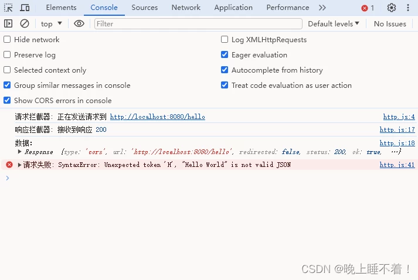Click the red error count badge

(368, 8)
